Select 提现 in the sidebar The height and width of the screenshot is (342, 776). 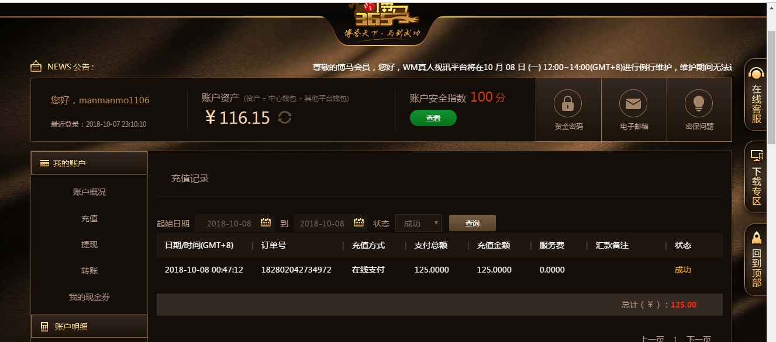tap(89, 245)
